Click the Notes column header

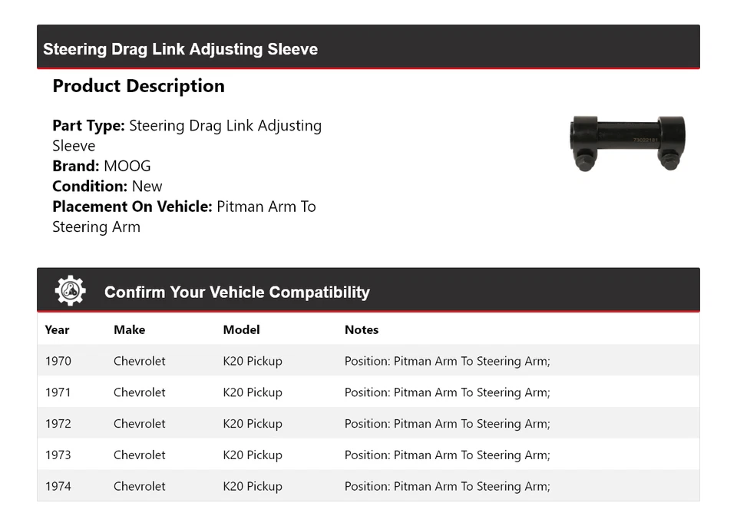(362, 329)
